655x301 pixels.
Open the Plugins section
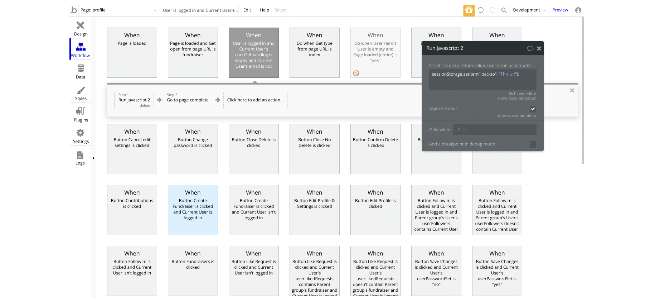(81, 114)
